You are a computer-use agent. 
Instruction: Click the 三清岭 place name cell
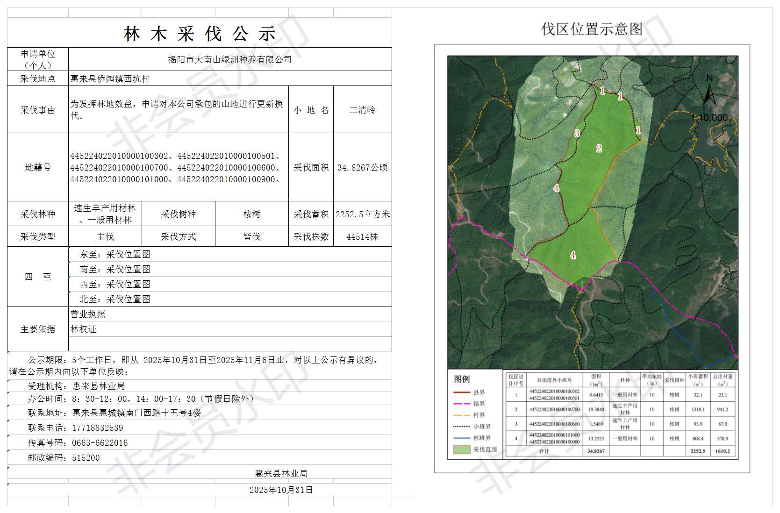tap(362, 110)
